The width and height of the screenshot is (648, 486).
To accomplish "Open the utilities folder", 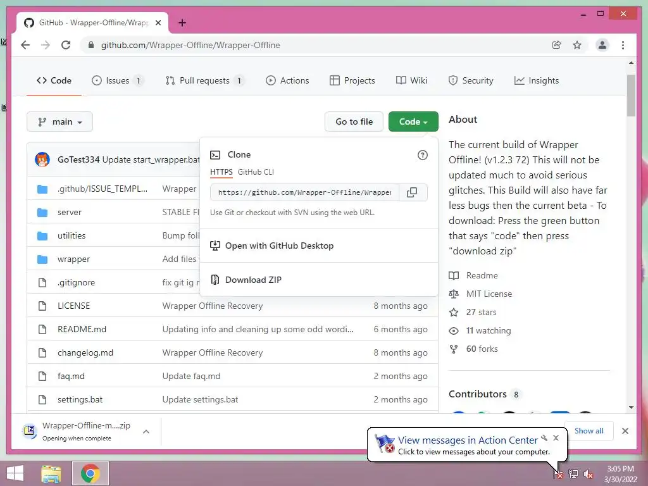I will click(72, 235).
